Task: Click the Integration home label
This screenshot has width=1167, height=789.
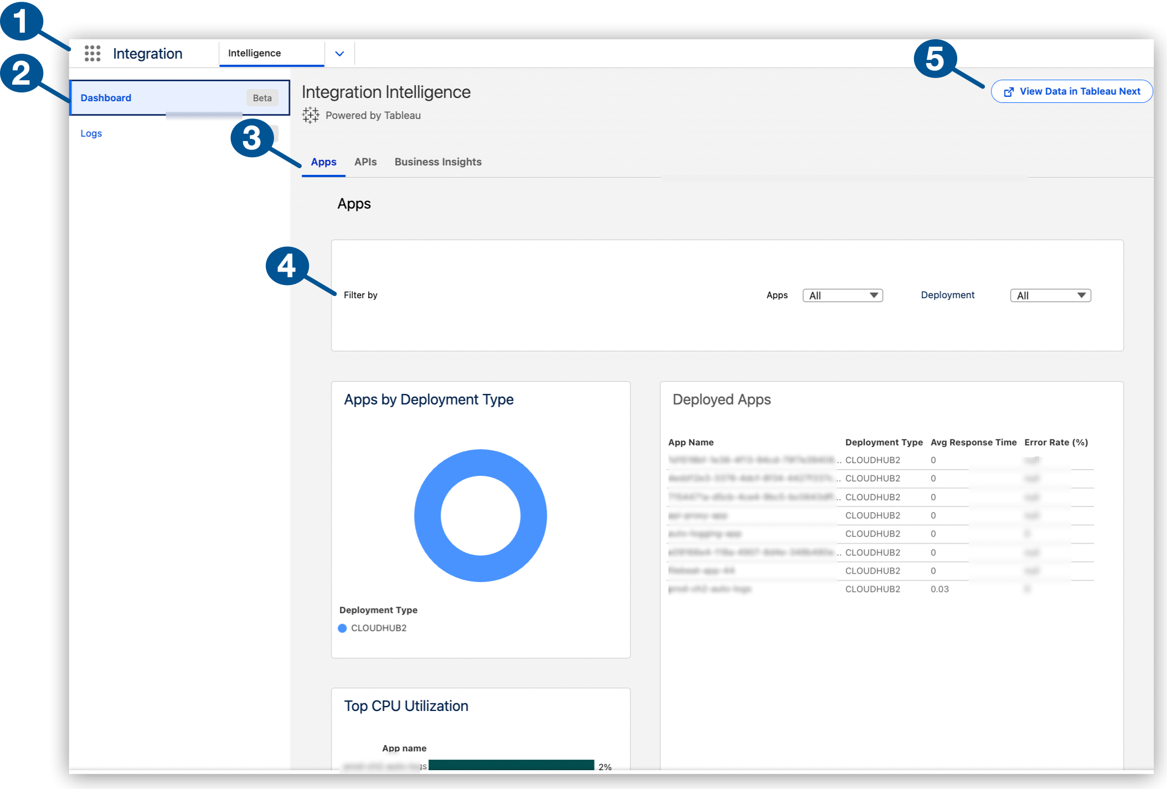Action: 147,53
